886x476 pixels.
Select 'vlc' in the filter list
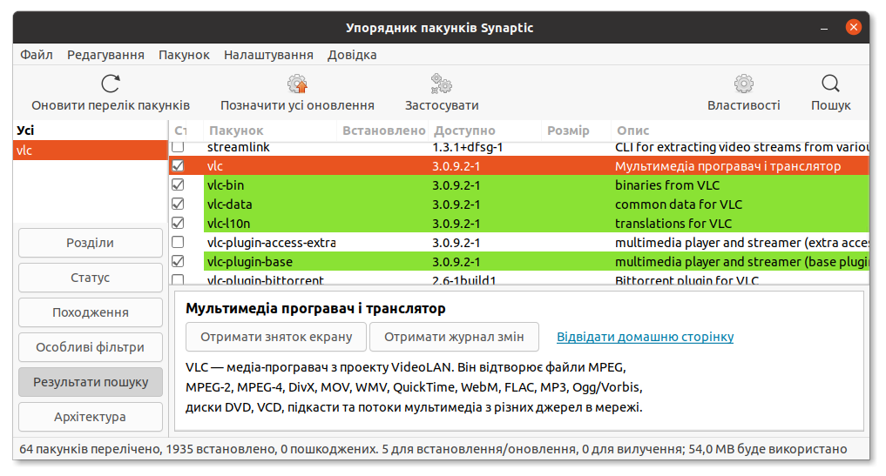tap(91, 151)
